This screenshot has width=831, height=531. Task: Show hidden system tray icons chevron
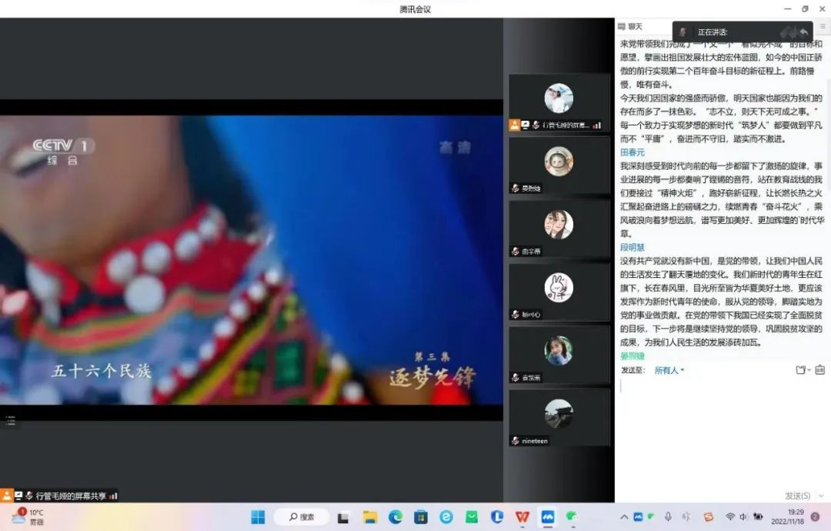tap(624, 517)
